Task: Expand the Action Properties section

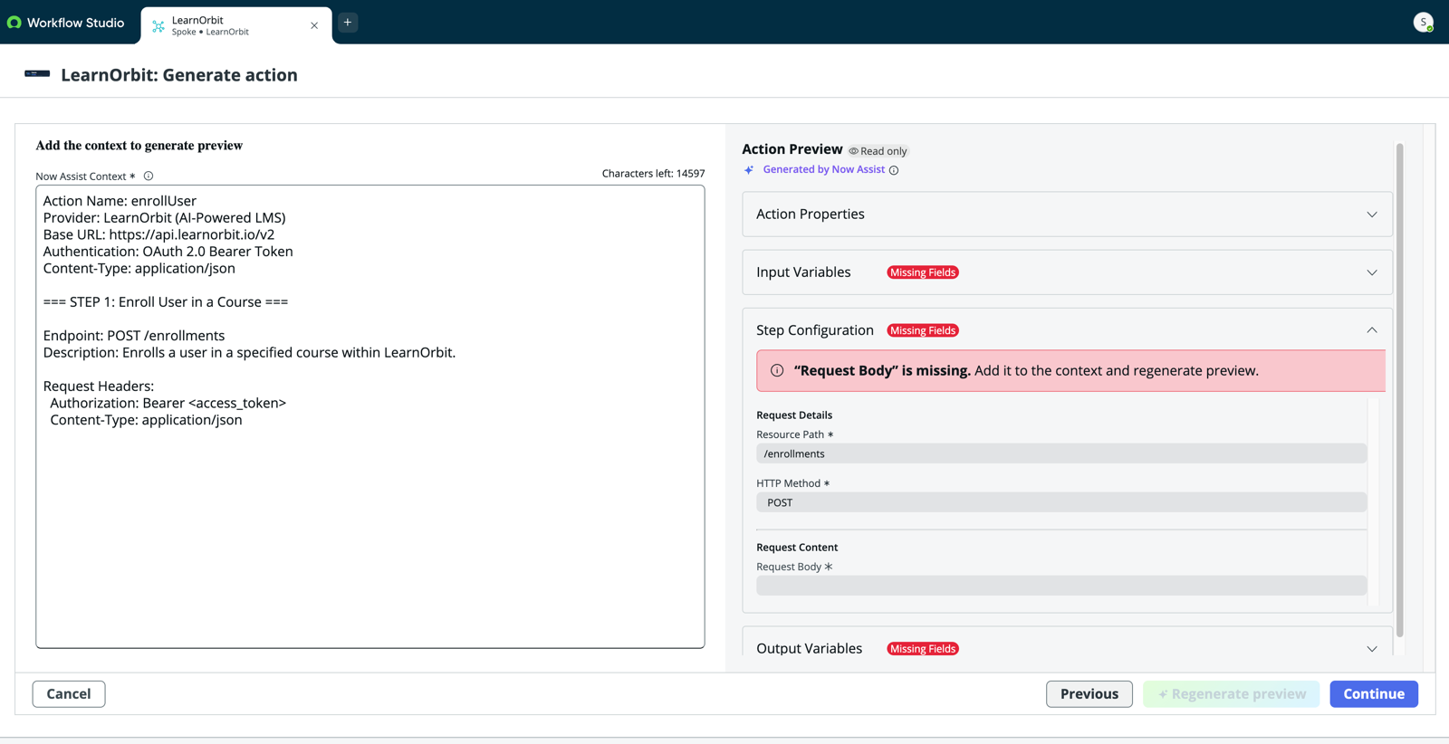Action: tap(1067, 215)
